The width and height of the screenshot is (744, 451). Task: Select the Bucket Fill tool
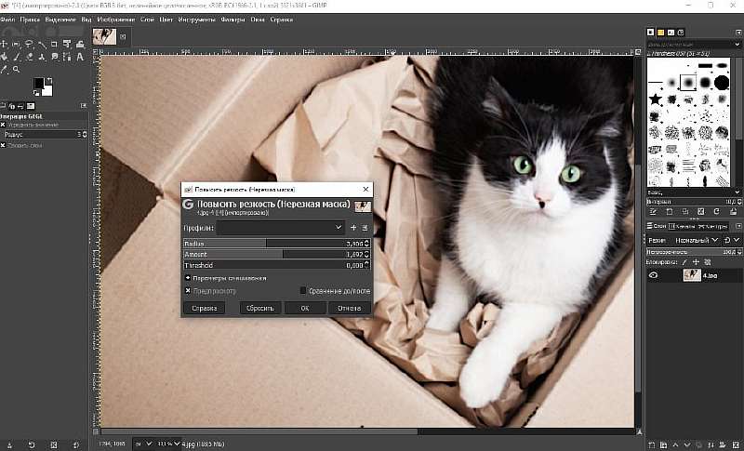pos(5,57)
